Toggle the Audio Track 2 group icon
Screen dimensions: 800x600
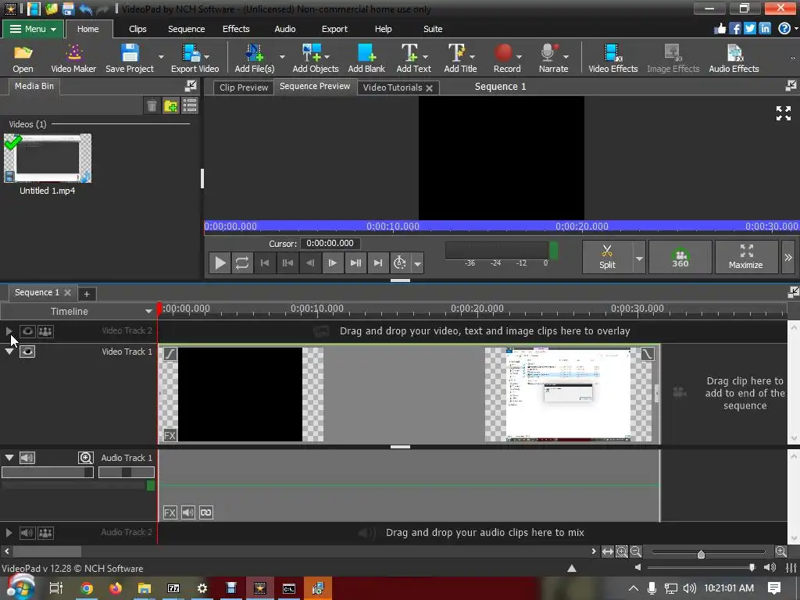(45, 533)
